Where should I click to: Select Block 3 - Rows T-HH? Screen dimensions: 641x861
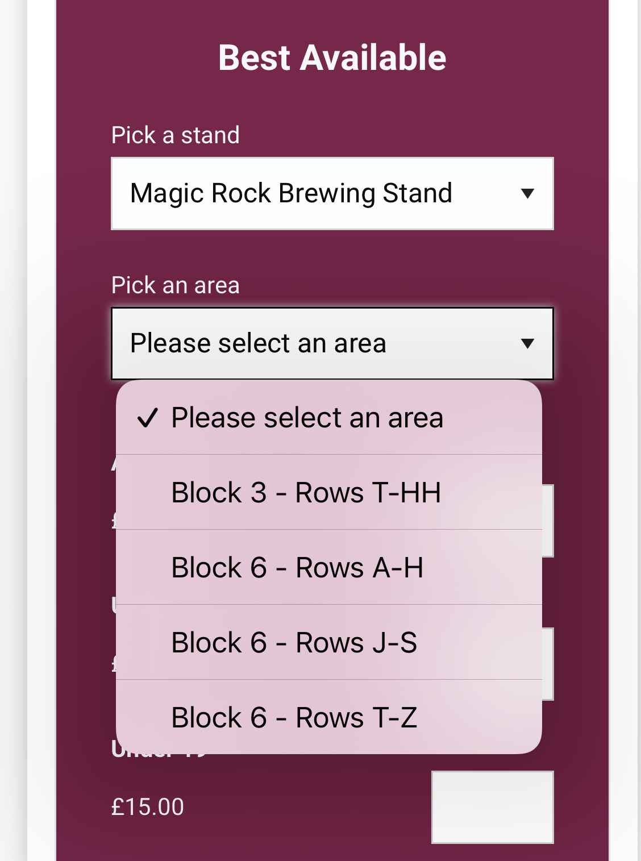pyautogui.click(x=306, y=493)
